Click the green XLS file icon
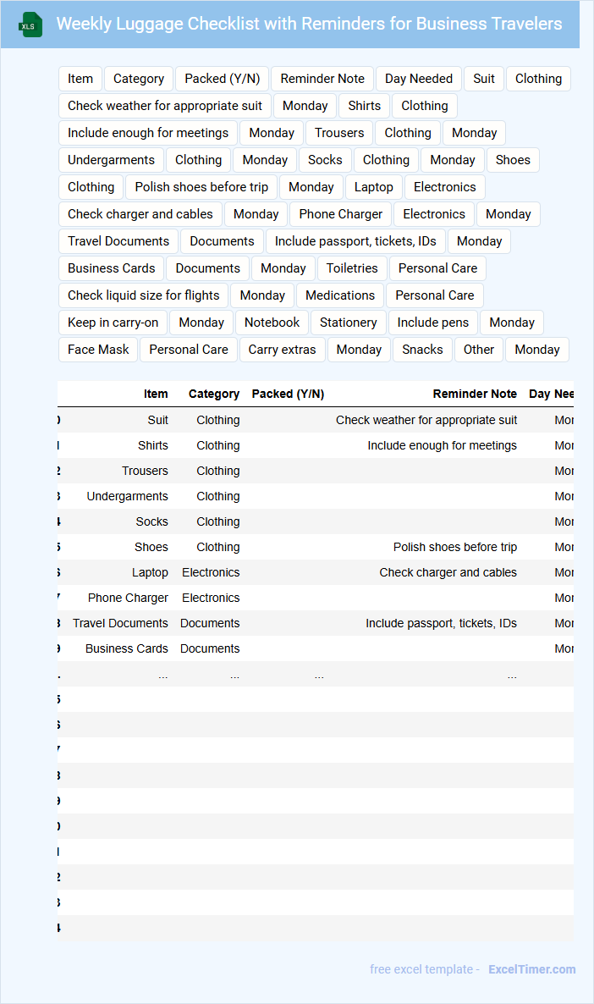 point(30,25)
